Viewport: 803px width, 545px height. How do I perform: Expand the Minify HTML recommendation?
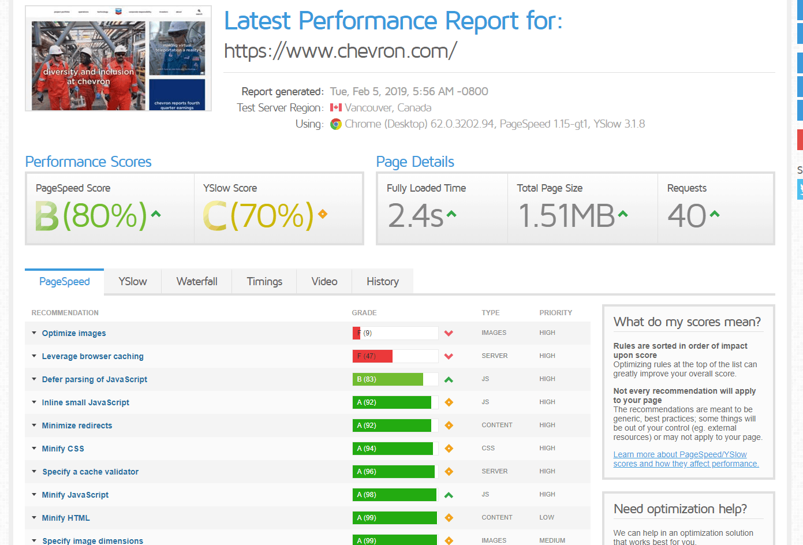click(34, 518)
